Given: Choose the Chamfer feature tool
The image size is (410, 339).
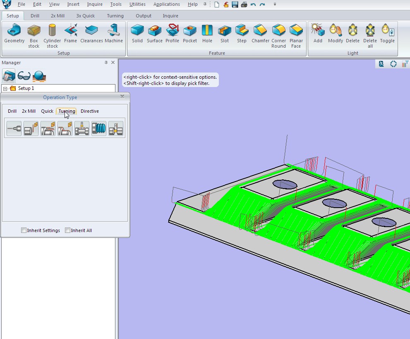Looking at the screenshot, I should tap(260, 34).
